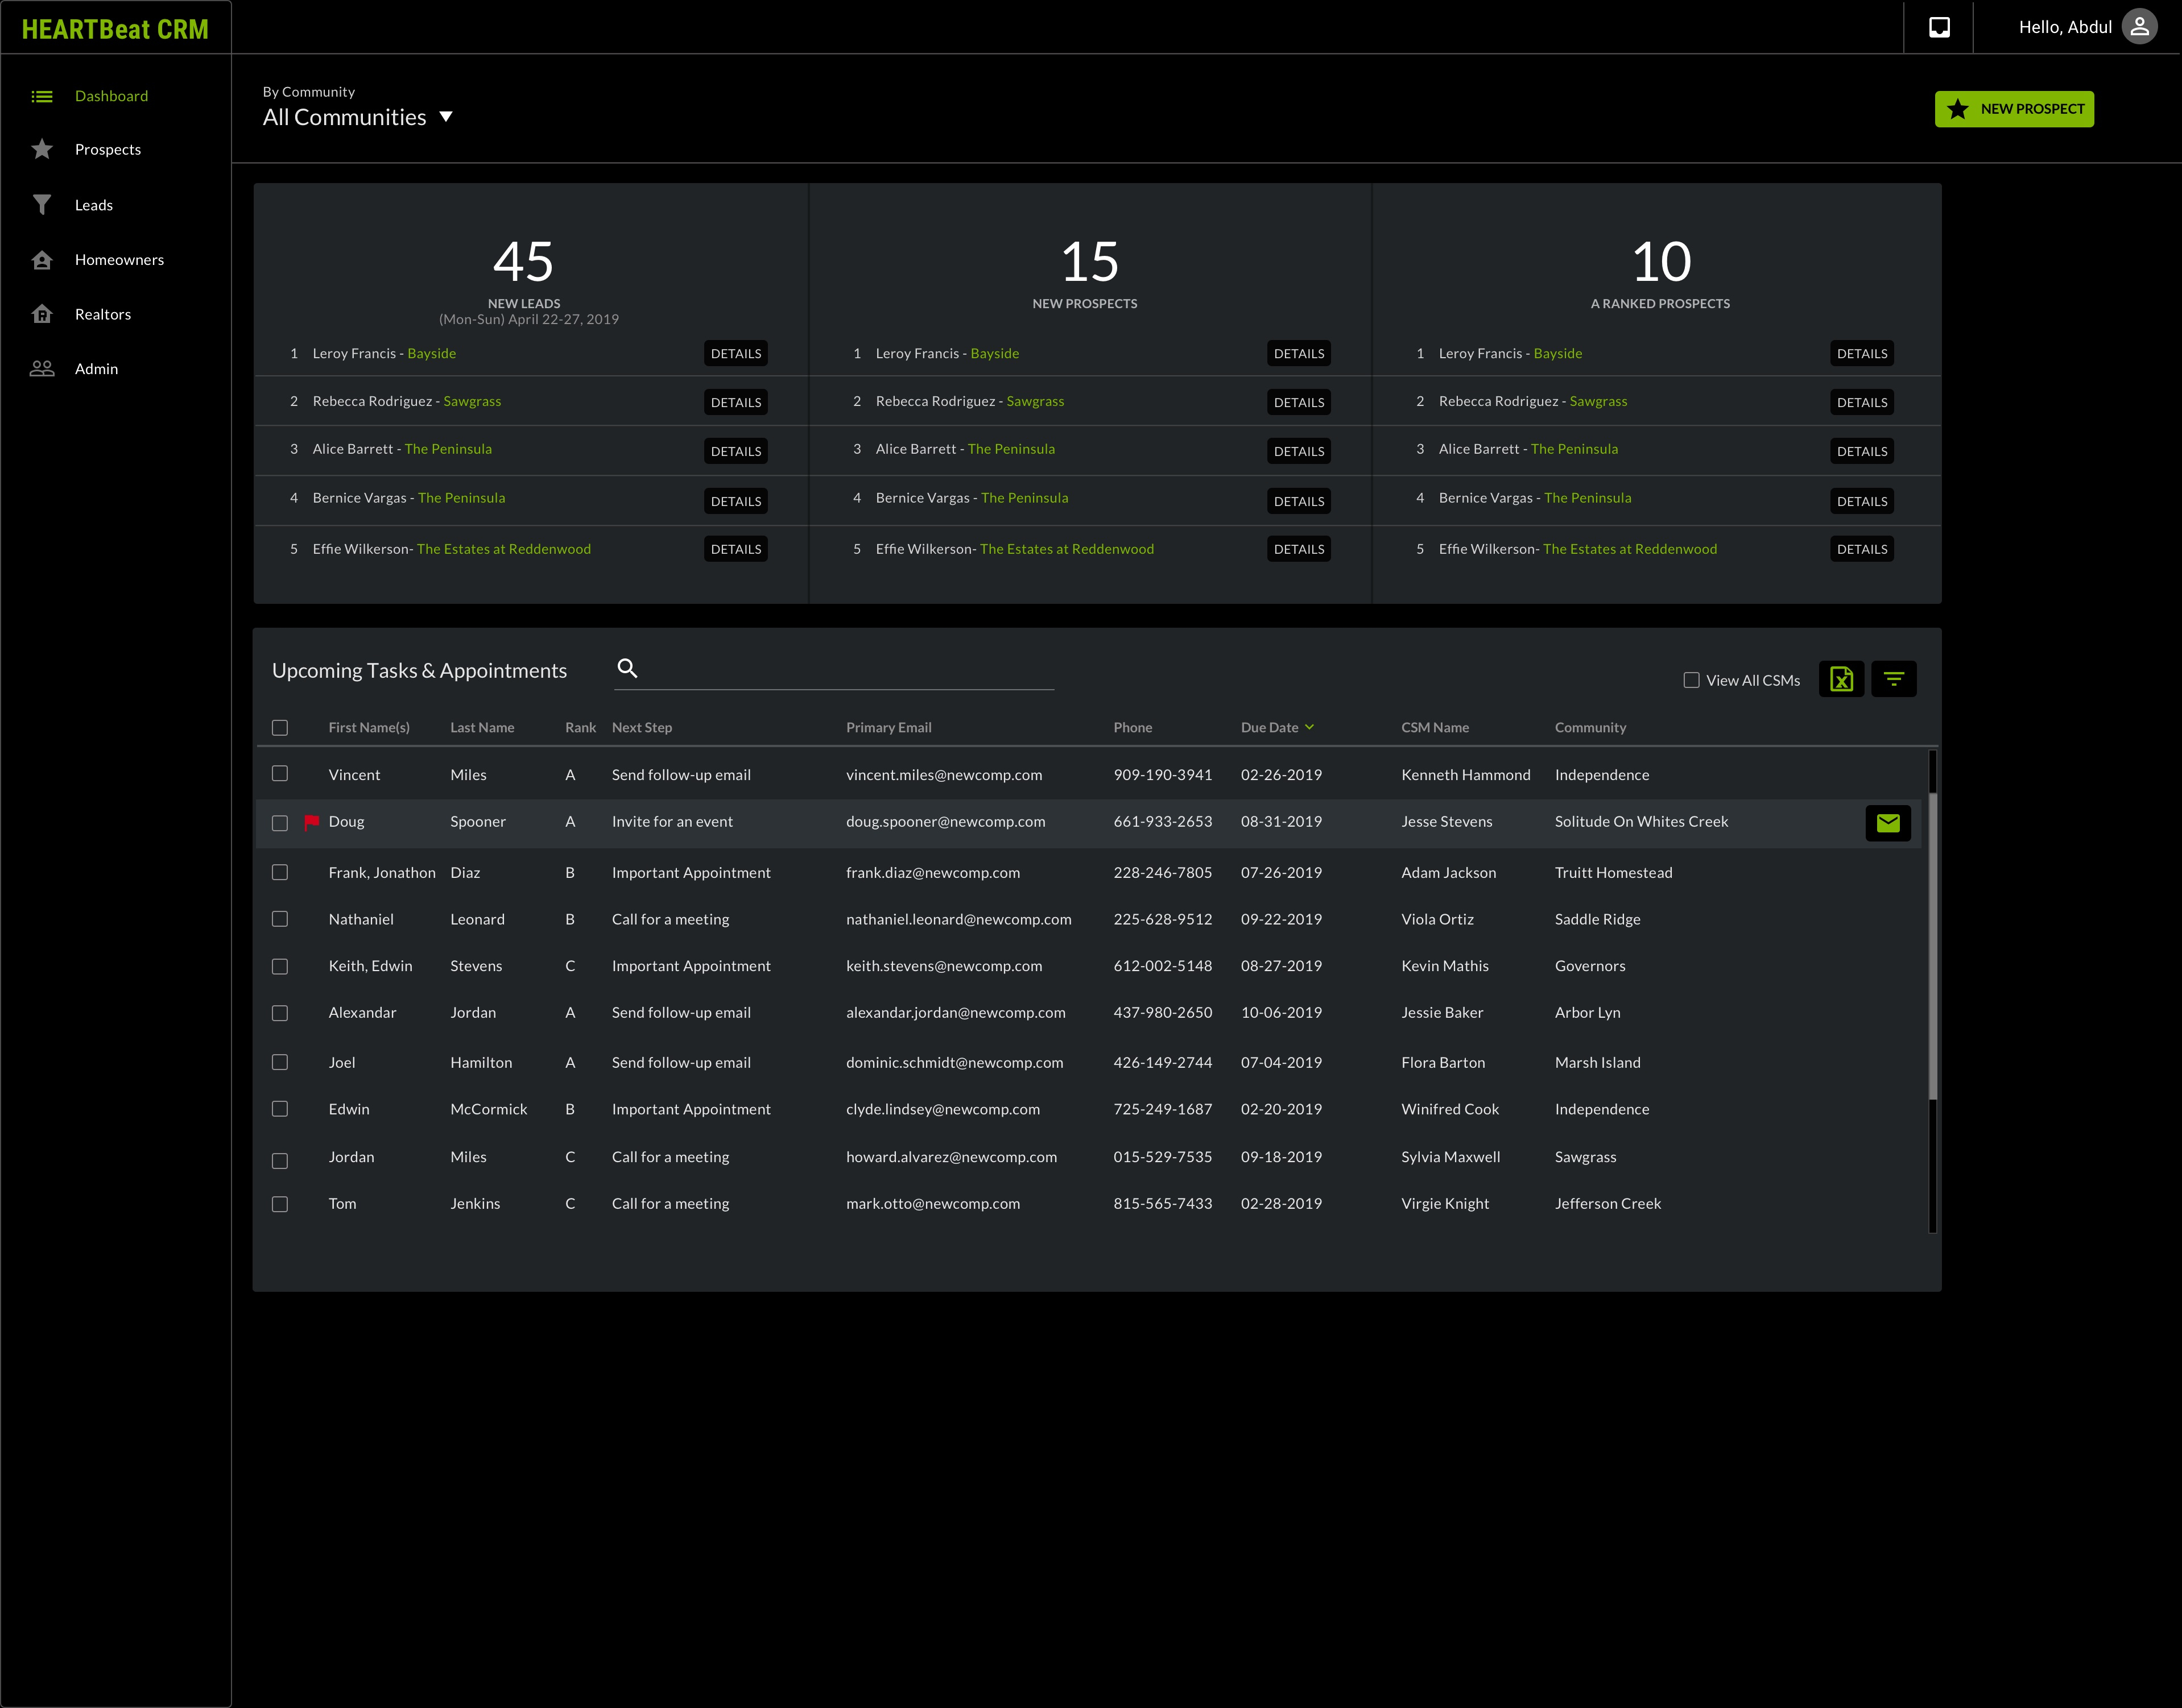Click the HEARTBeat CRM logo
The width and height of the screenshot is (2182, 1708).
click(x=115, y=29)
